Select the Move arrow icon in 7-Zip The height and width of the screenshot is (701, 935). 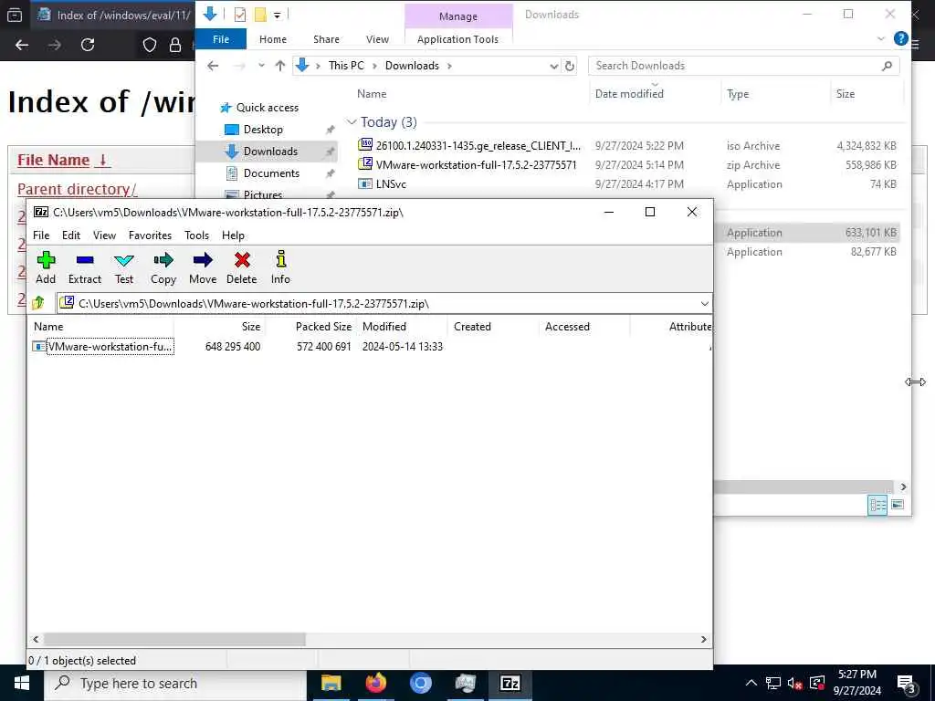tap(203, 267)
